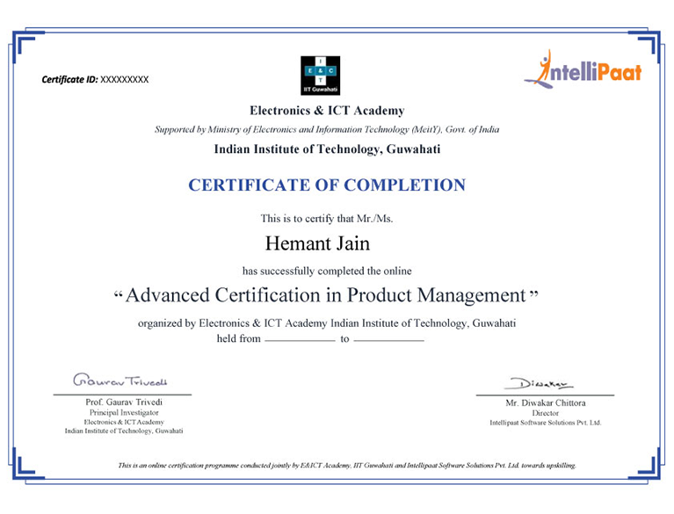Click the end date blank after 'to'
The width and height of the screenshot is (674, 514).
point(389,338)
